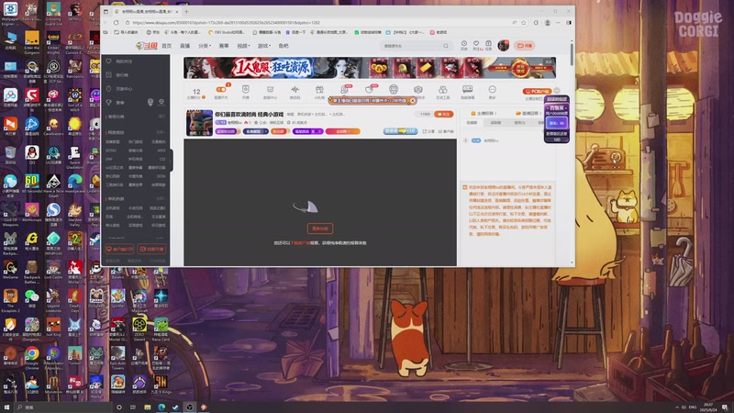734x413 pixels.
Task: Launch Google Chrome from desktop
Action: [32, 358]
